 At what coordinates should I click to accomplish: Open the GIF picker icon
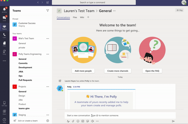click(x=83, y=121)
